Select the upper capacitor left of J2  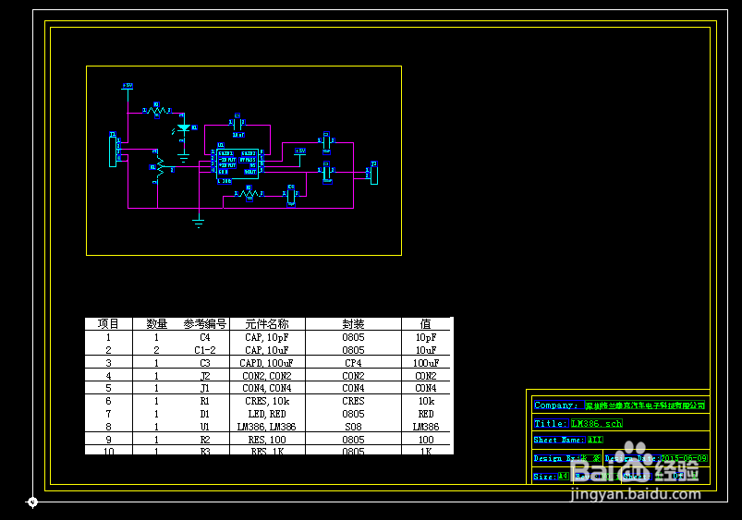[x=326, y=141]
